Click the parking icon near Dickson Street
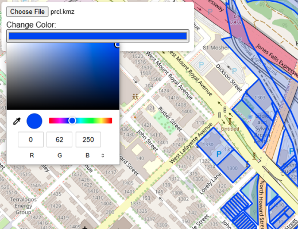This screenshot has width=298, height=229. (x=234, y=71)
